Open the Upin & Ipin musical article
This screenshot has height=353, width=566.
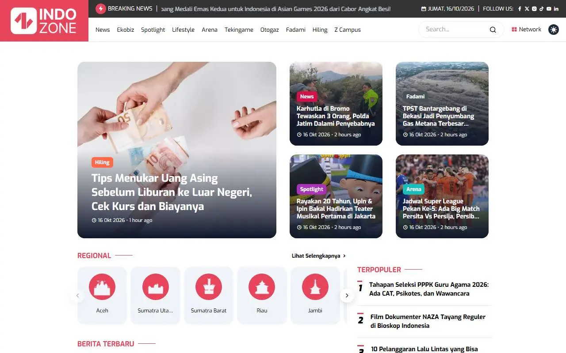click(x=336, y=209)
